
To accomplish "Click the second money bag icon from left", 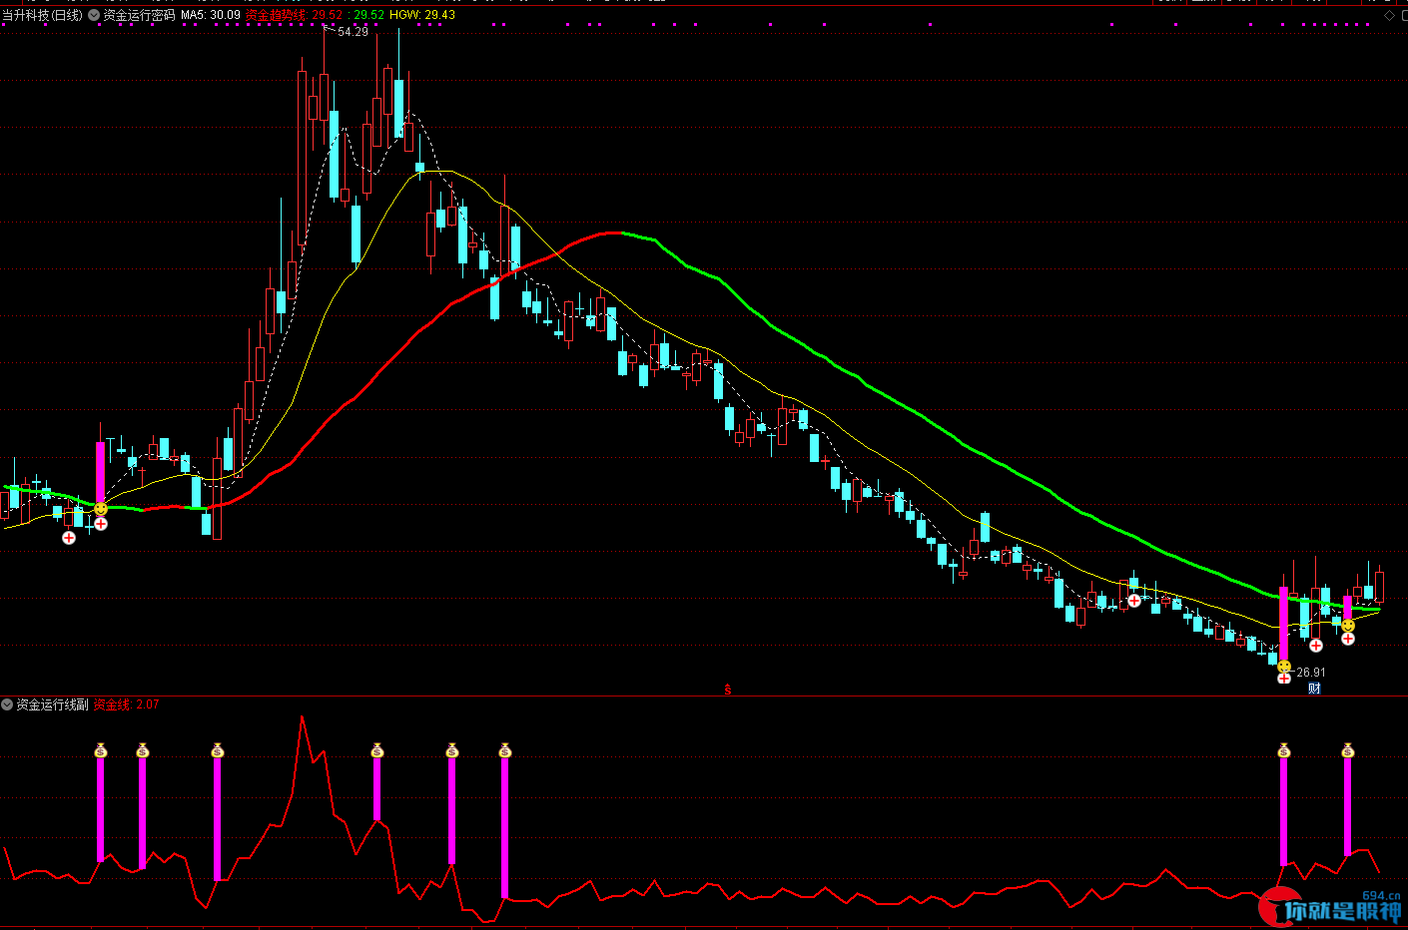I will 142,750.
